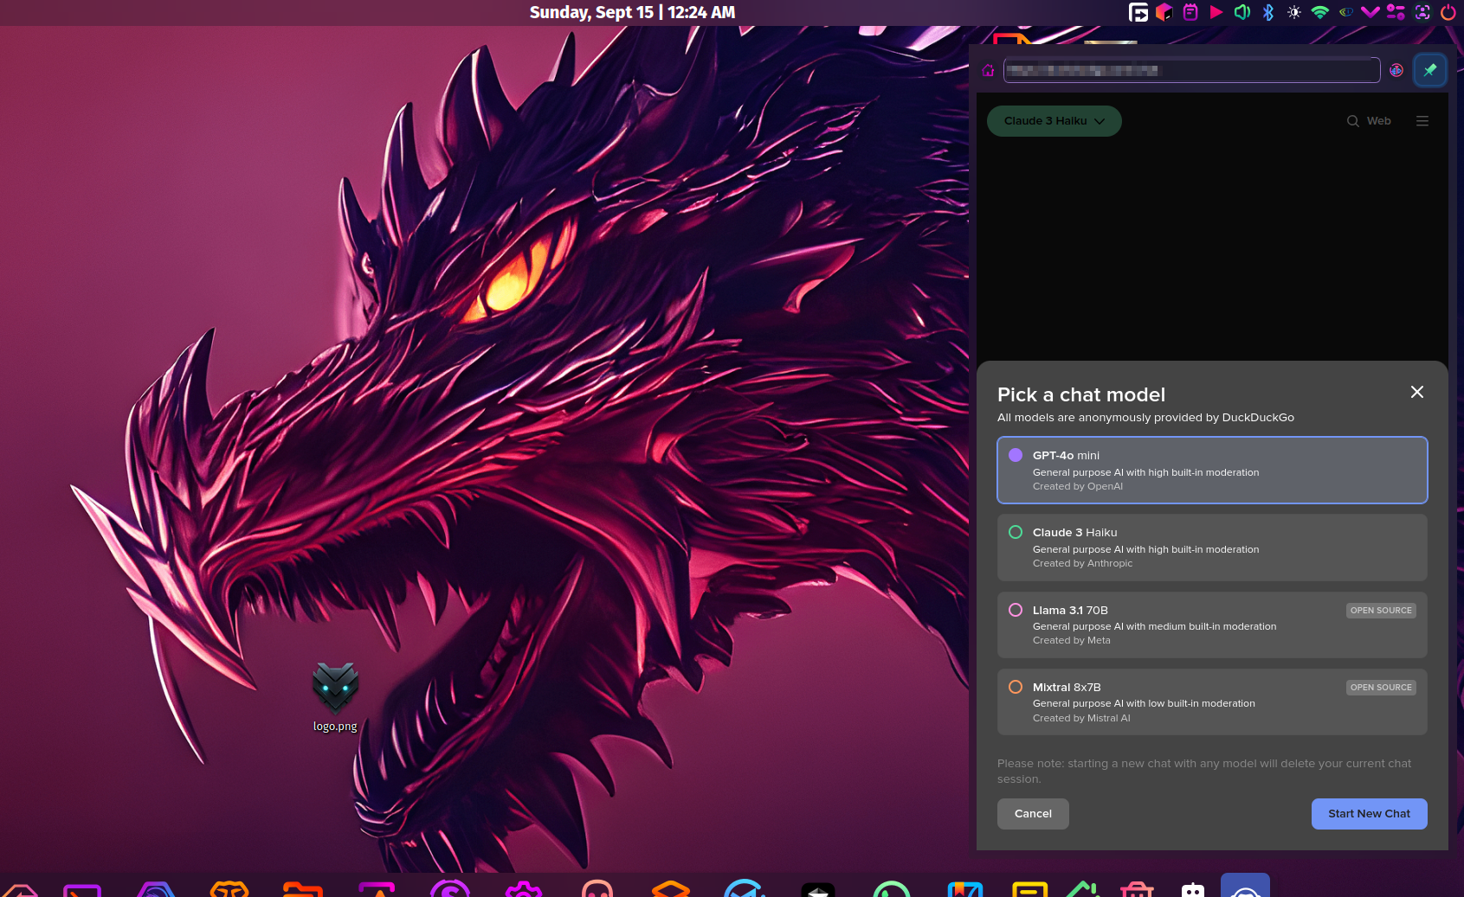Screen dimensions: 1464x897
Task: Open the quick settings sliders icon
Action: pos(1396,12)
